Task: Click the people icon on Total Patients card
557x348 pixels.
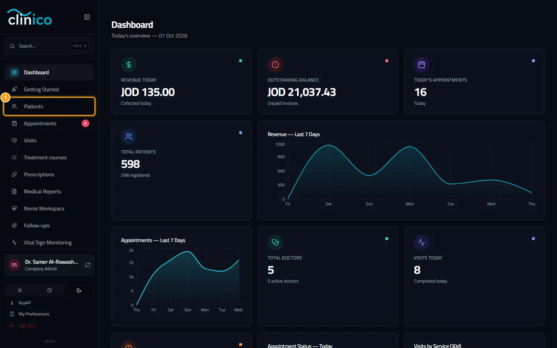Action: point(129,136)
